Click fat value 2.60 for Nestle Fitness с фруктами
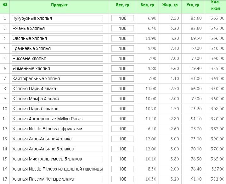 [175, 129]
